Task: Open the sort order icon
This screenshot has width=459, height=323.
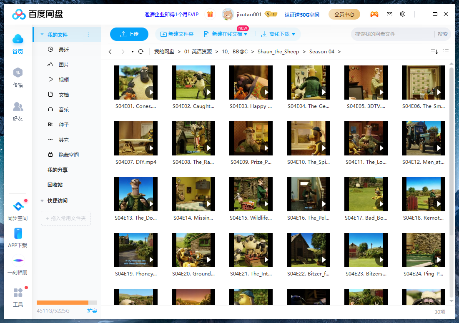Action: 434,52
